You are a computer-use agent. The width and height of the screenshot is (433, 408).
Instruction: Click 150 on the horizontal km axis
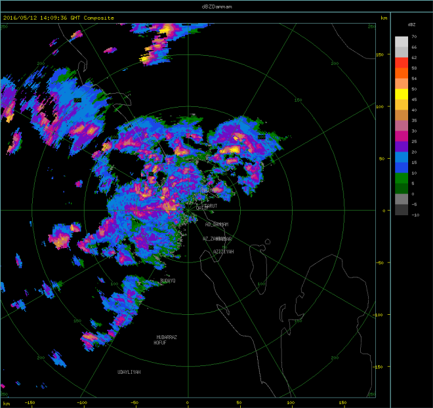pos(342,403)
